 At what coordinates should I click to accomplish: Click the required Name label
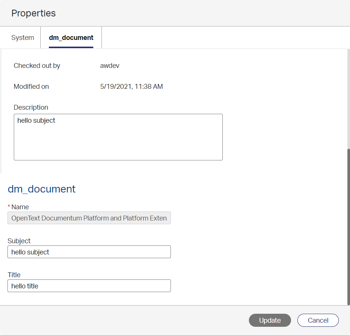[x=20, y=207]
